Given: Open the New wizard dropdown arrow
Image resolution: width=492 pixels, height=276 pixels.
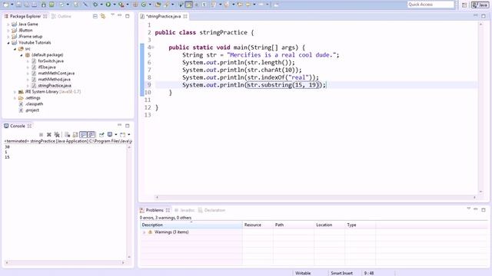Looking at the screenshot, I should coord(12,5).
